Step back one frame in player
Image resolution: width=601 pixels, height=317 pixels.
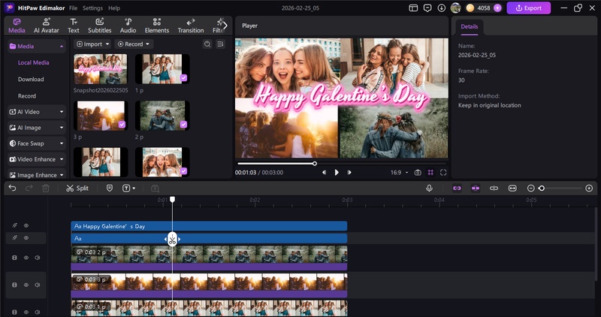(x=325, y=173)
